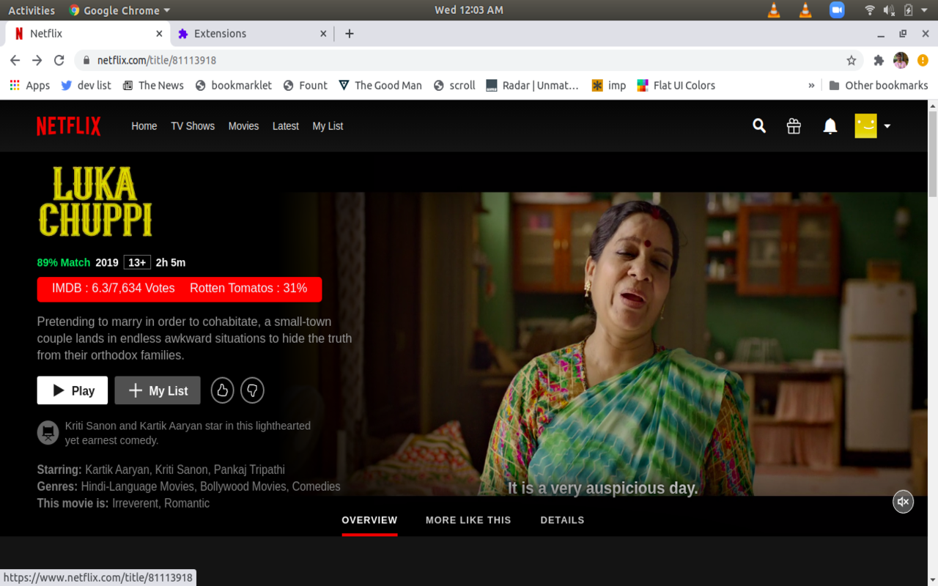Open Kartik Aaryan cast link

click(x=117, y=470)
